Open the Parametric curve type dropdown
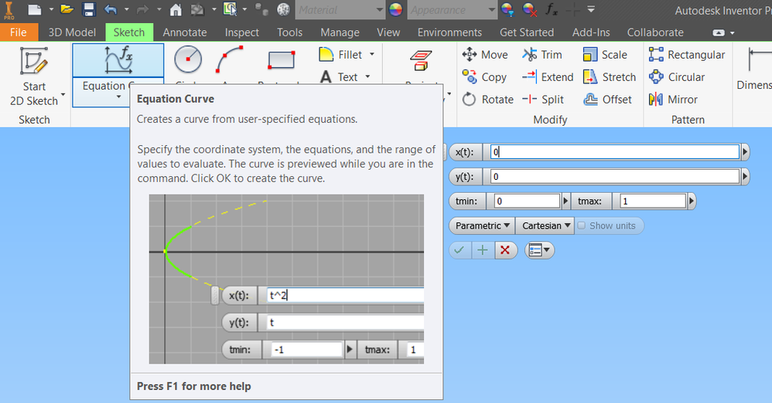Screen dimensions: 772x403 coord(482,225)
